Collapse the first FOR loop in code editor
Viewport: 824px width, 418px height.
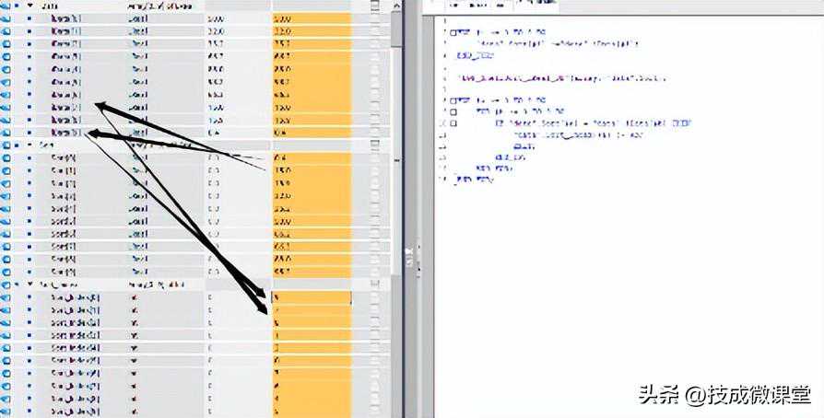tap(453, 31)
